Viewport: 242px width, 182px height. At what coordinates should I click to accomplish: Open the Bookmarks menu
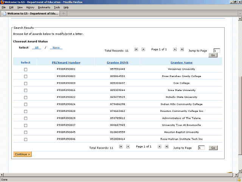pyautogui.click(x=44, y=7)
